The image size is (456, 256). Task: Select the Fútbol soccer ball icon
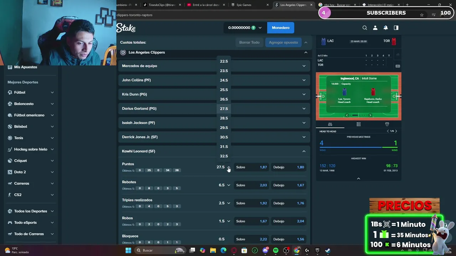(10, 92)
